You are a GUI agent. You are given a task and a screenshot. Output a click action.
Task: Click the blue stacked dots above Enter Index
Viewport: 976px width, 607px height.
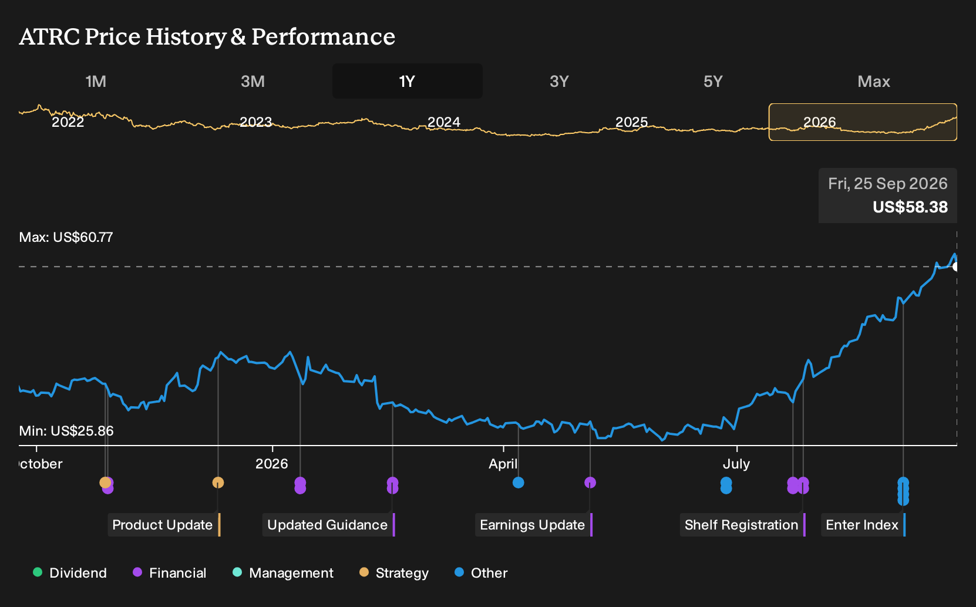coord(903,491)
